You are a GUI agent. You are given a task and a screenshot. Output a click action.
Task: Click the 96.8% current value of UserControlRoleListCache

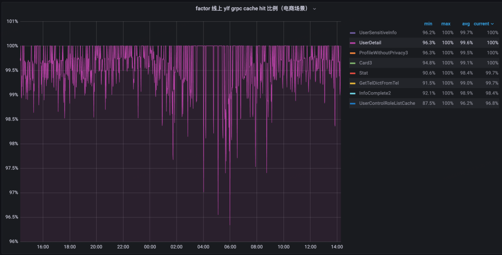492,103
